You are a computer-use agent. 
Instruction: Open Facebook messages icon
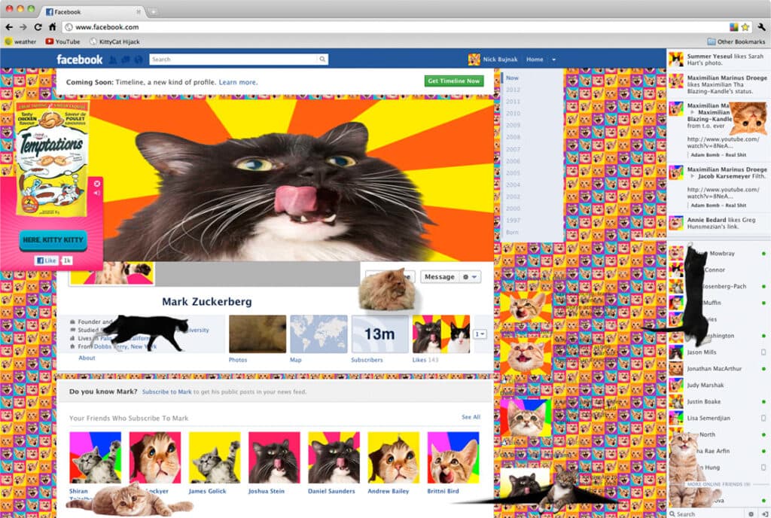point(126,59)
